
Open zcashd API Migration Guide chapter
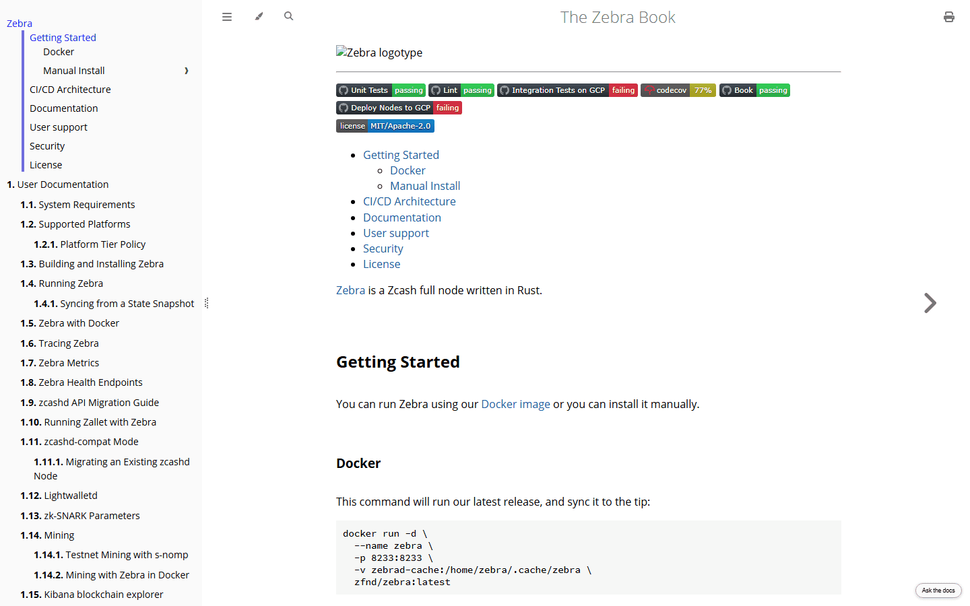tap(90, 403)
